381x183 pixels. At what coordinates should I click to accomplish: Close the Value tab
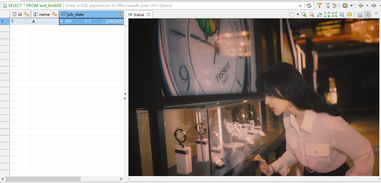click(149, 14)
